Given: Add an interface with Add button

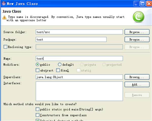Looking at the screenshot, I should [137, 85].
